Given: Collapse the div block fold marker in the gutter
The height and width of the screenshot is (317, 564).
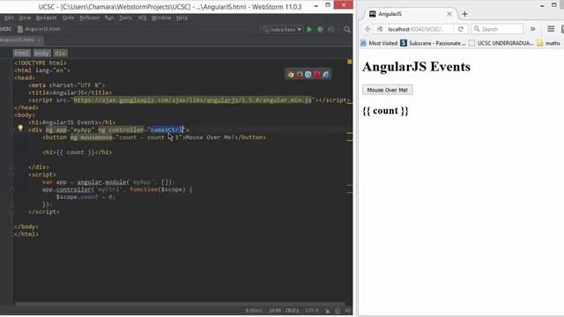Looking at the screenshot, I should pyautogui.click(x=11, y=129).
